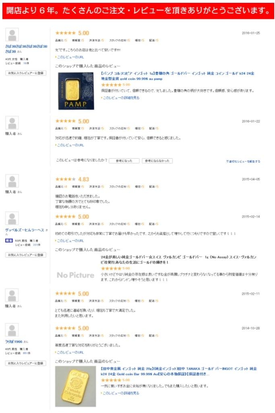View details of the TANAKA ingot review
275x413 pixels.
point(121,393)
